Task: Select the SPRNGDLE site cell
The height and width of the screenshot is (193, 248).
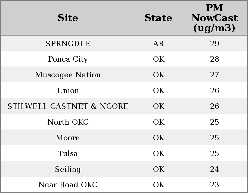Action: [68, 44]
